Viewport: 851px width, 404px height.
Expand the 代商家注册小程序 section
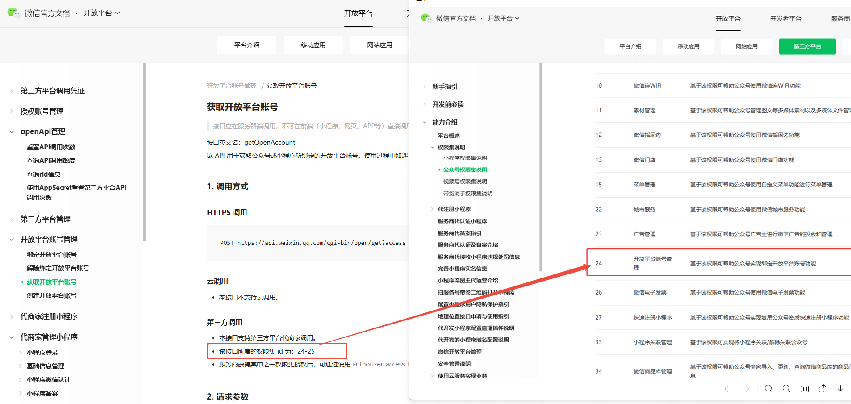click(12, 317)
